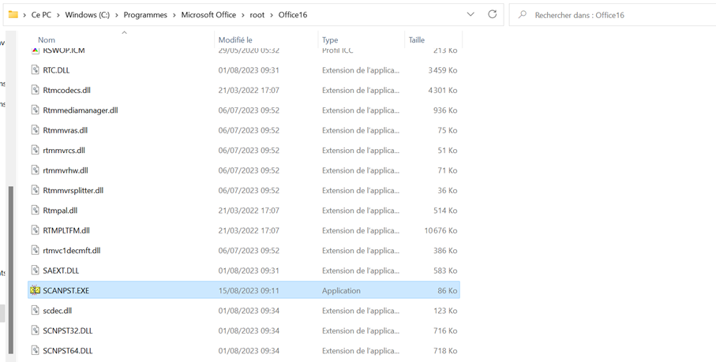Click the rtmvc1decmft.dll file icon
716x362 pixels.
coord(36,251)
